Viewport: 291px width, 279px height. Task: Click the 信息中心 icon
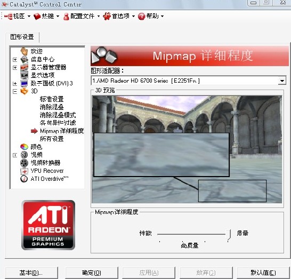coord(24,59)
